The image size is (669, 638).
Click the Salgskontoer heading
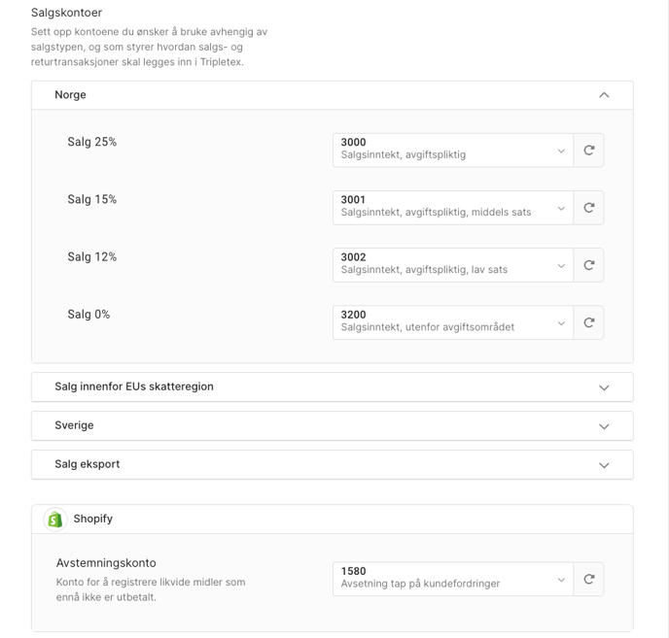pos(66,13)
